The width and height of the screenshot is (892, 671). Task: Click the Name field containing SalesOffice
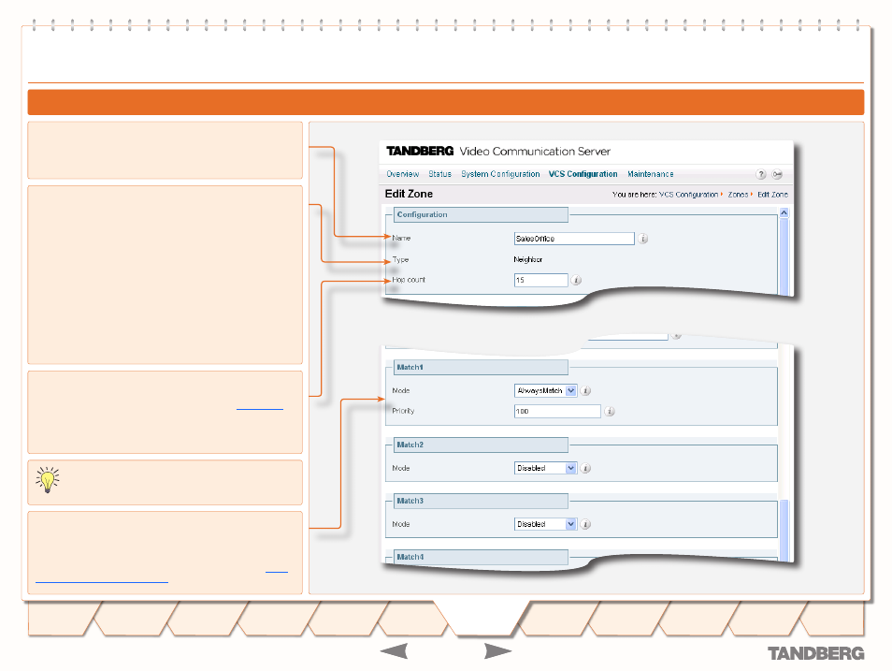(574, 239)
